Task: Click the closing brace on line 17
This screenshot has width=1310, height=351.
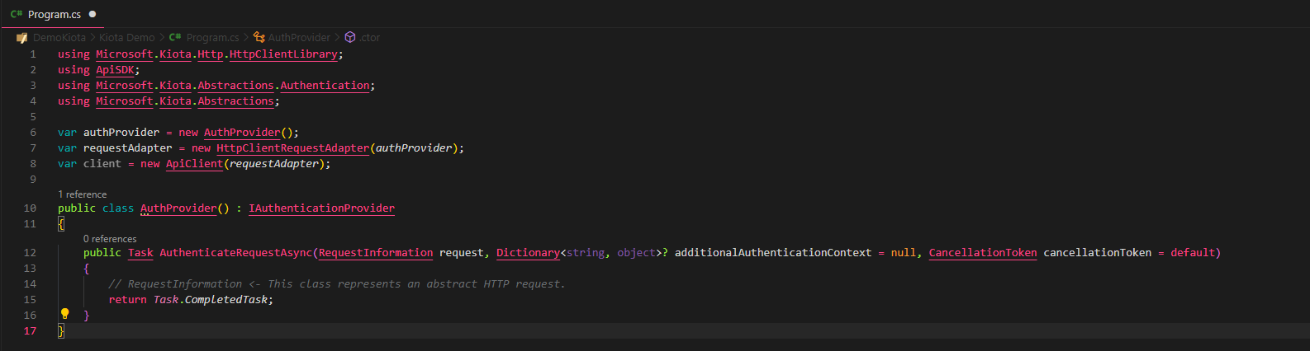Action: coord(61,330)
